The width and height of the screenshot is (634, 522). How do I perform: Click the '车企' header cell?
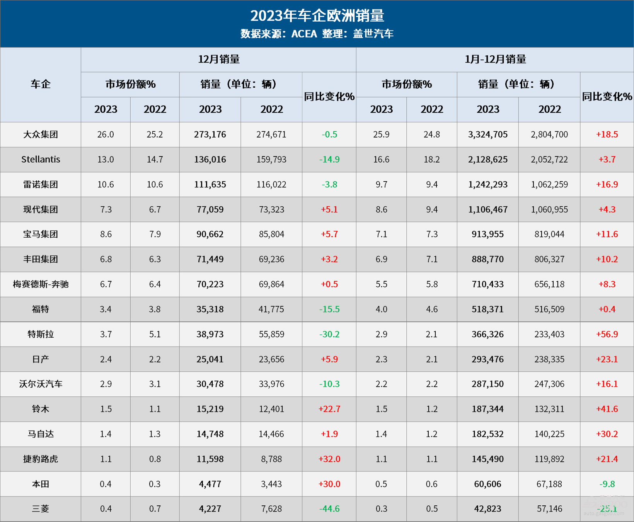click(x=41, y=84)
